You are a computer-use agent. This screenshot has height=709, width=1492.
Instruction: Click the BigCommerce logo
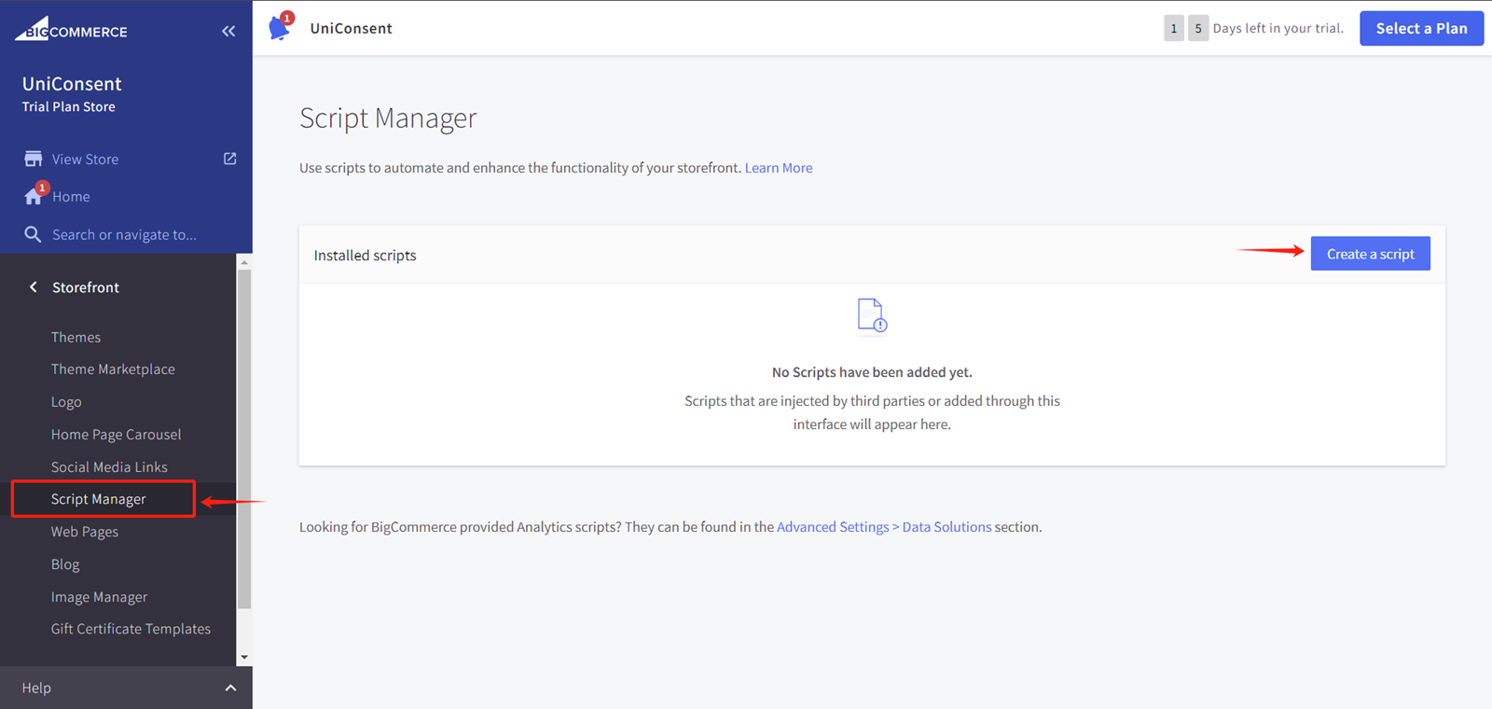pos(71,29)
